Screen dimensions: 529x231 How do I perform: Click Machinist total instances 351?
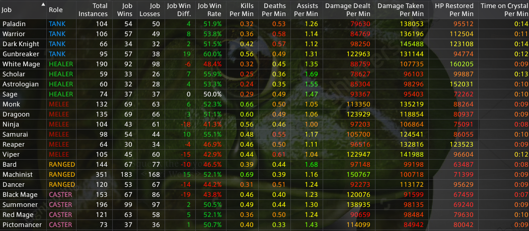102,175
